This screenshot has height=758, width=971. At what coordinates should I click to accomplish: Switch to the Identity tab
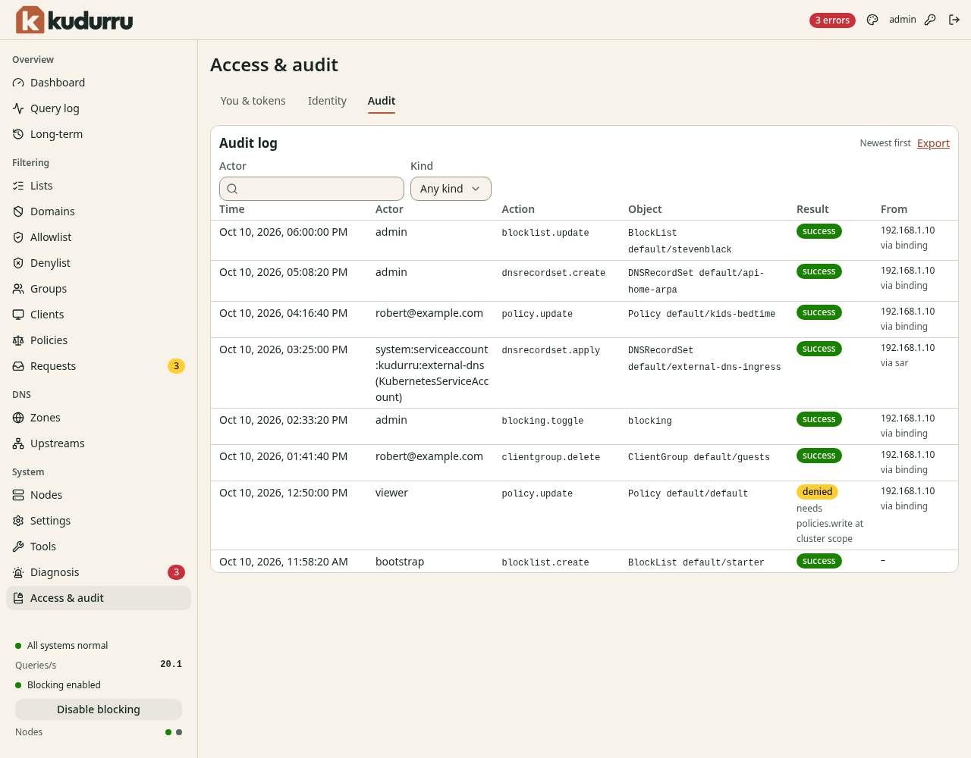[x=327, y=101]
